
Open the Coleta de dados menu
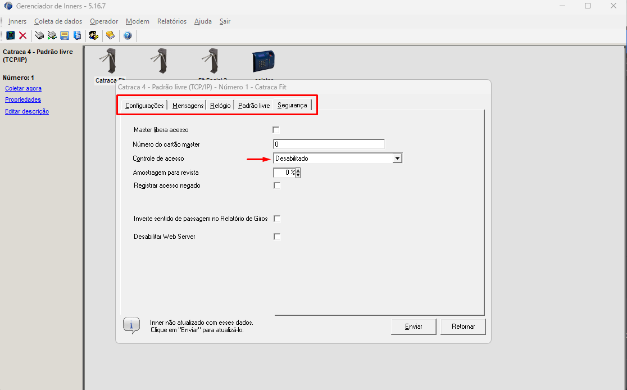[x=58, y=21]
